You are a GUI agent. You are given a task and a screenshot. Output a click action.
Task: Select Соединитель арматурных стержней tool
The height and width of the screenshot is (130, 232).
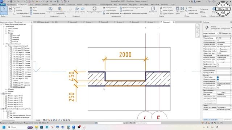pyautogui.click(x=133, y=13)
